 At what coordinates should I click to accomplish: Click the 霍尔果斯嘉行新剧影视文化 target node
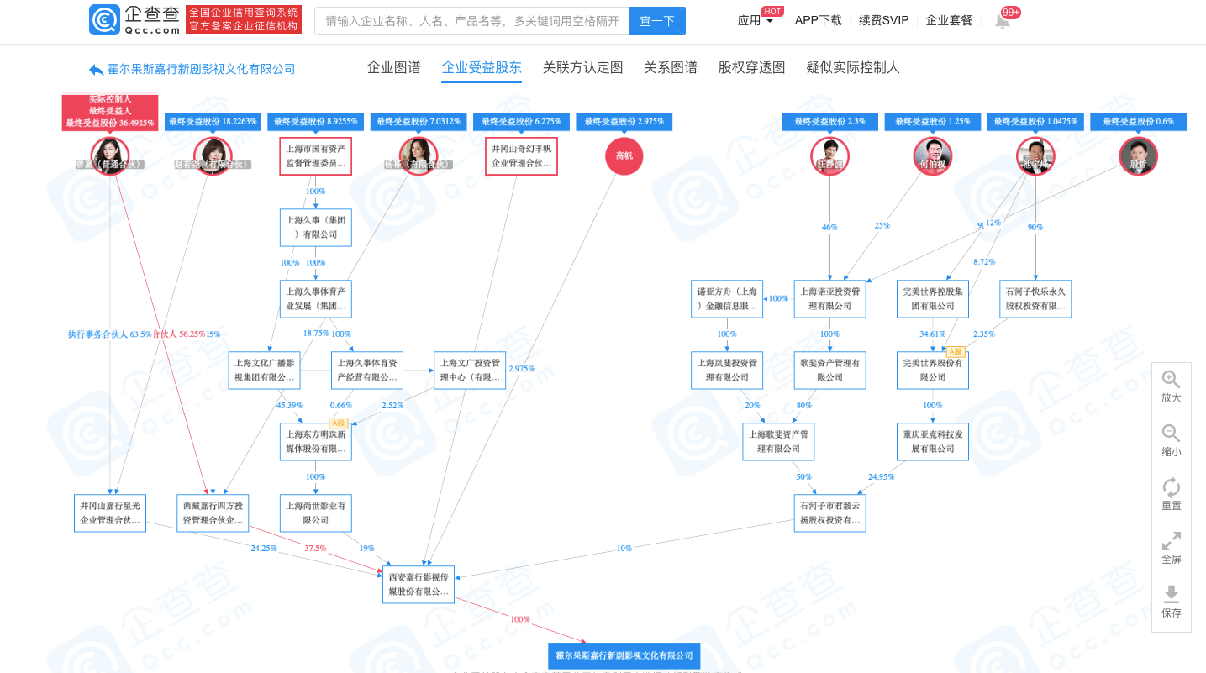(624, 655)
